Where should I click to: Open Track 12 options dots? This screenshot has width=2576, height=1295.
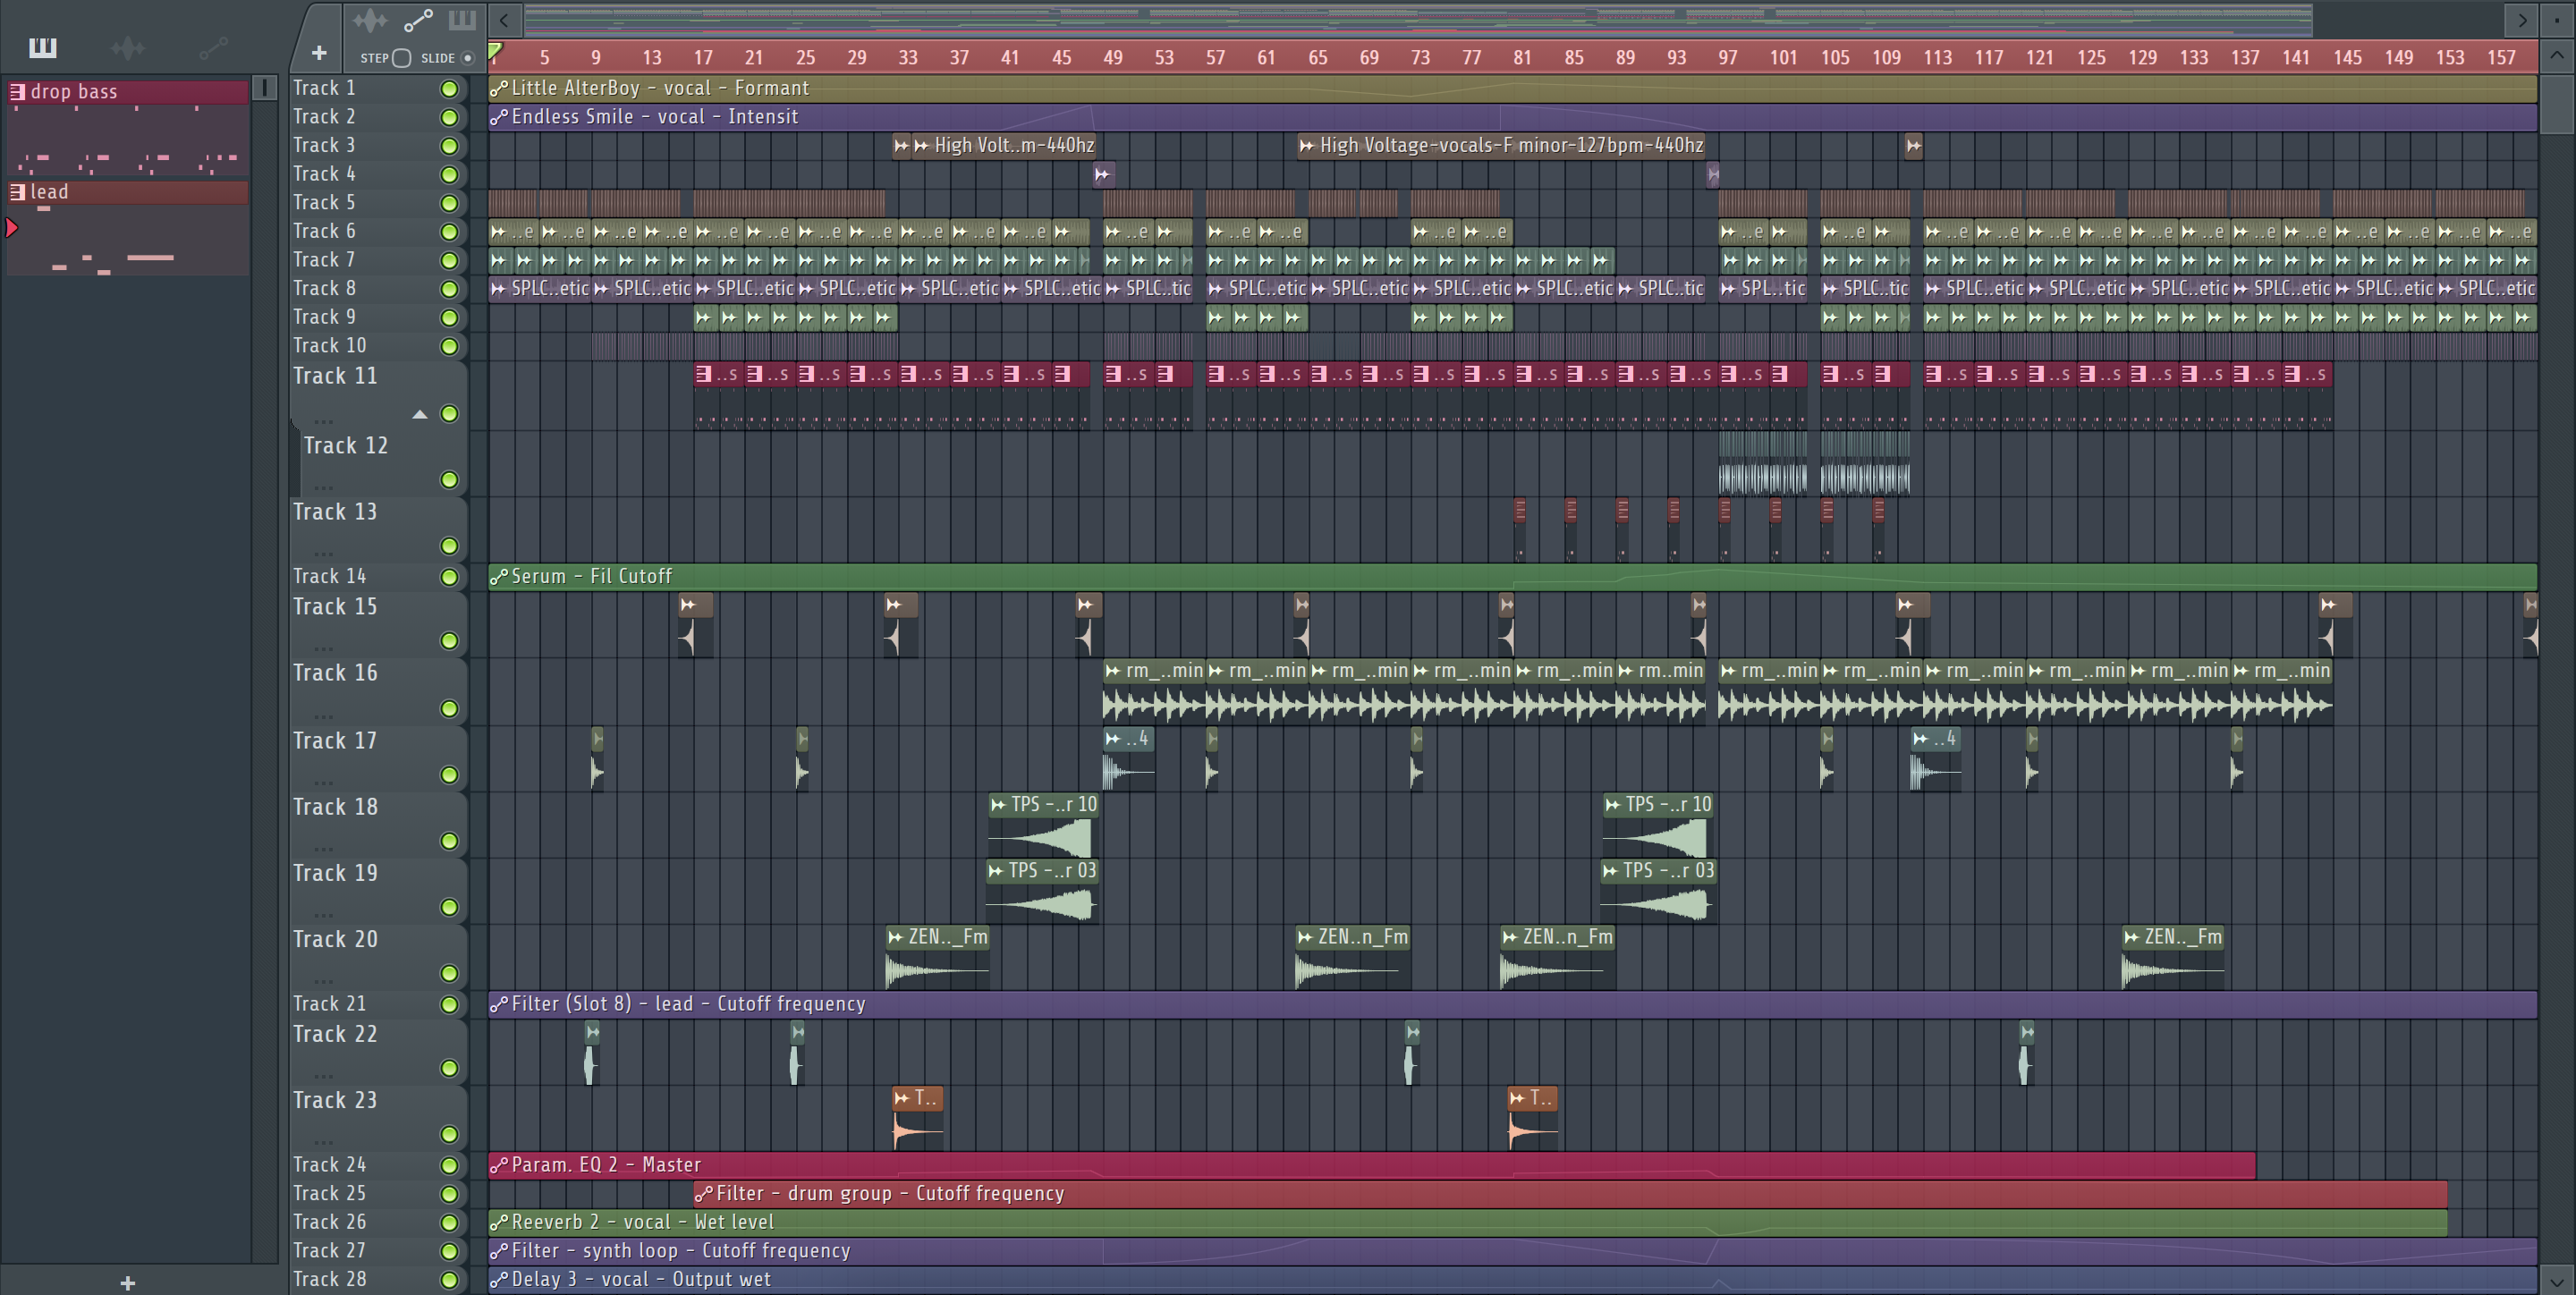[x=323, y=488]
